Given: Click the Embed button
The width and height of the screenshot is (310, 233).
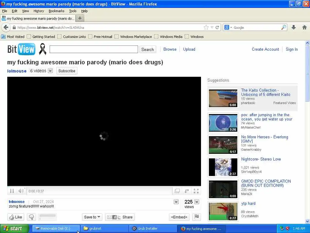Looking at the screenshot, I should pos(179,217).
